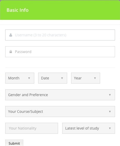Click the Course/Subject arrow icon
Screen dimensions: 120x146
click(x=110, y=112)
